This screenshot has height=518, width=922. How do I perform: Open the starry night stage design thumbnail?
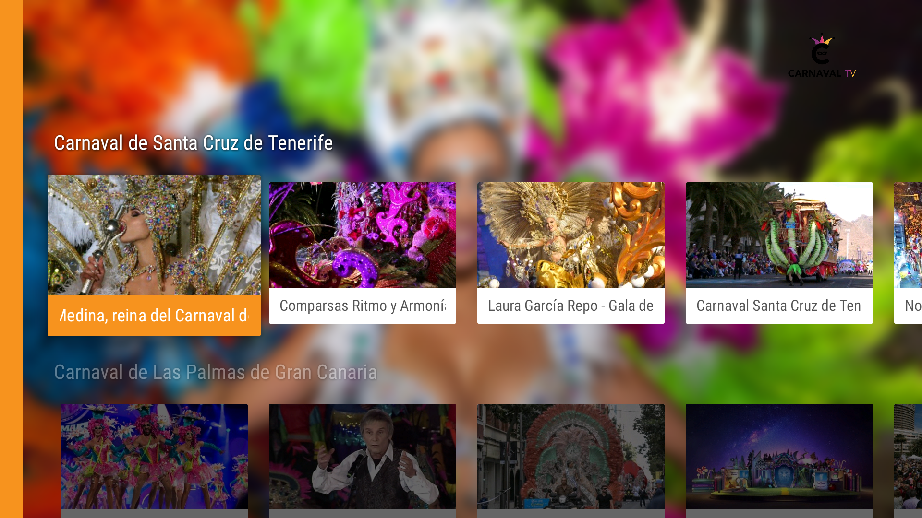pos(779,457)
